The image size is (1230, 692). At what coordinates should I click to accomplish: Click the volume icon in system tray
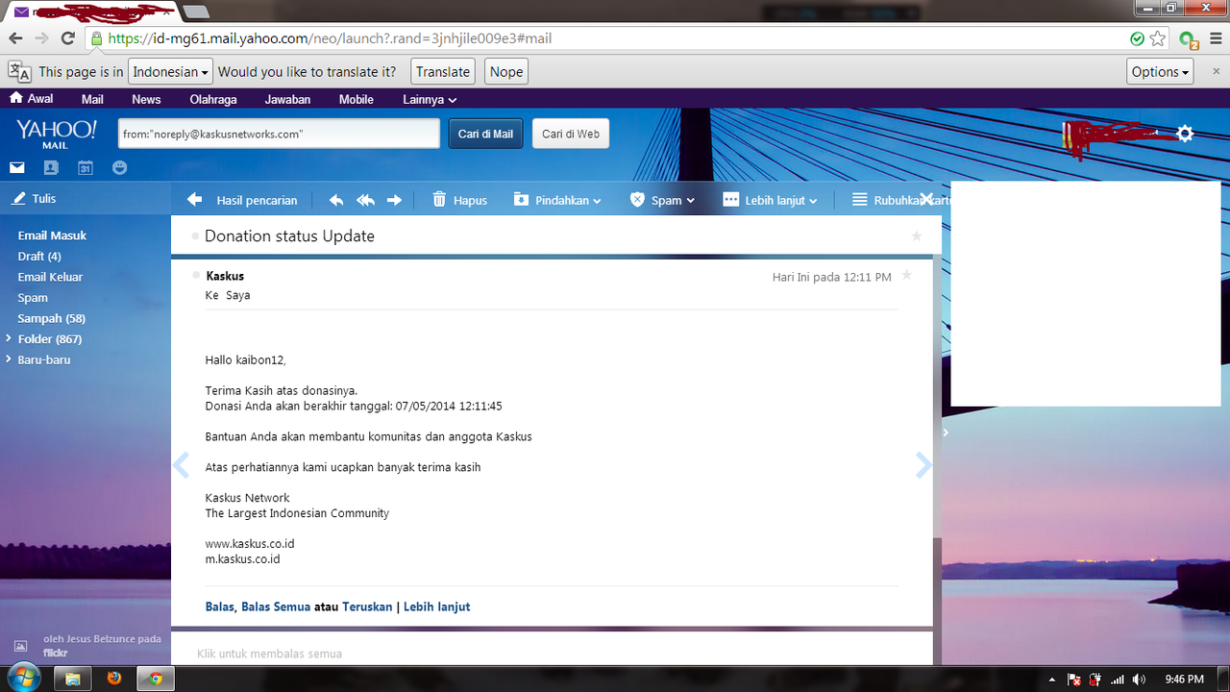tap(1139, 679)
